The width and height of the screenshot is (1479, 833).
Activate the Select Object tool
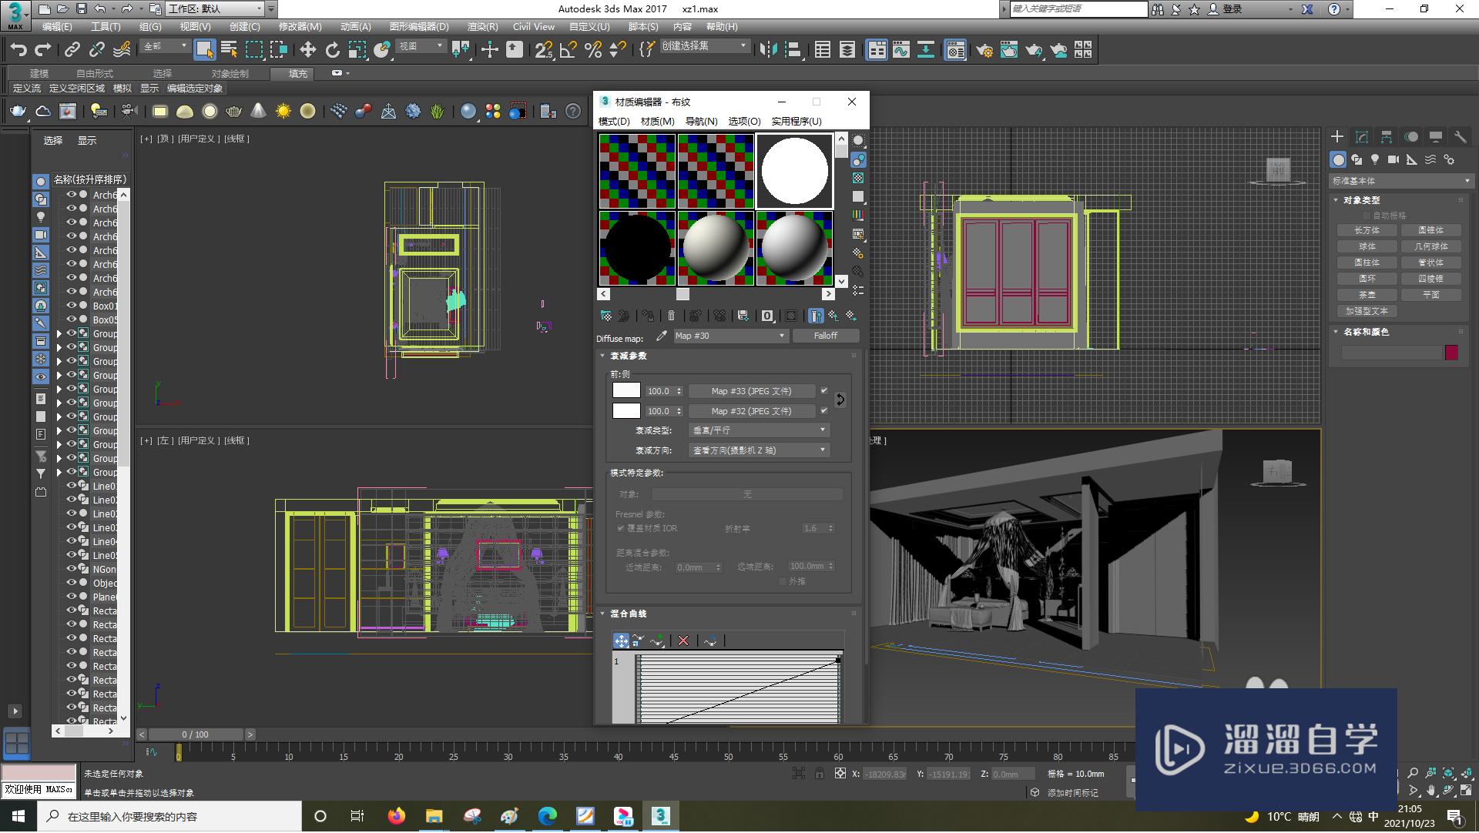(204, 50)
